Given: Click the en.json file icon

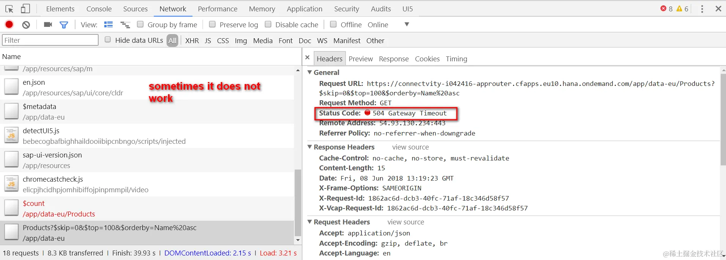Looking at the screenshot, I should (11, 87).
